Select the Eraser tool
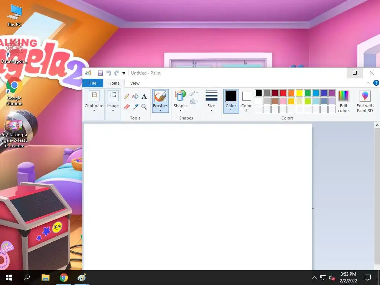Viewport: 380px width, 285px height. tap(127, 107)
